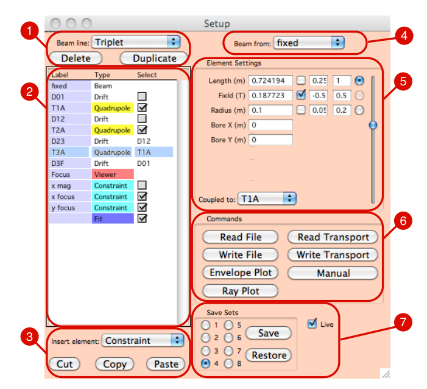Select the Length (m) slider radio button
This screenshot has width=427, height=389.
coord(359,80)
